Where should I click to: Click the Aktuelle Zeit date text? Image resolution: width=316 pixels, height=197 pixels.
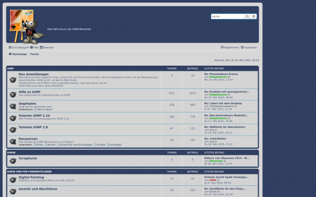pyautogui.click(x=236, y=60)
